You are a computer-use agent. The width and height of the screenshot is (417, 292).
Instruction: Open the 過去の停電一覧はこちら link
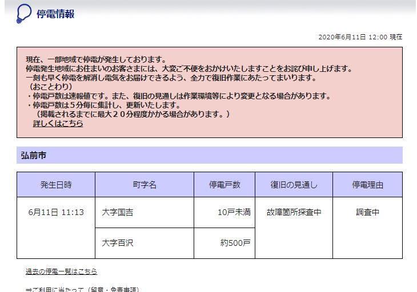pos(62,271)
